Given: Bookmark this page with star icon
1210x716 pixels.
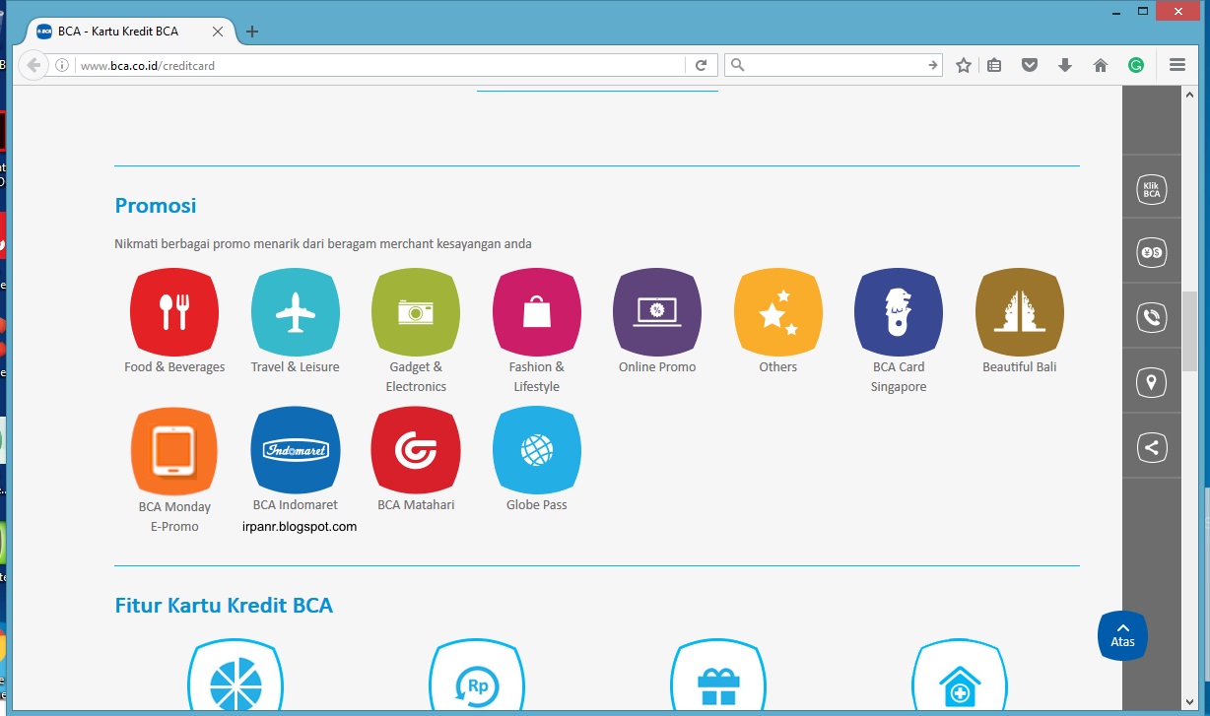Looking at the screenshot, I should (x=964, y=65).
